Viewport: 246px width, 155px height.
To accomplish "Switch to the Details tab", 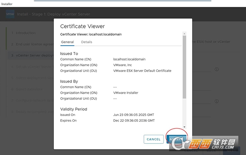I will point(86,42).
